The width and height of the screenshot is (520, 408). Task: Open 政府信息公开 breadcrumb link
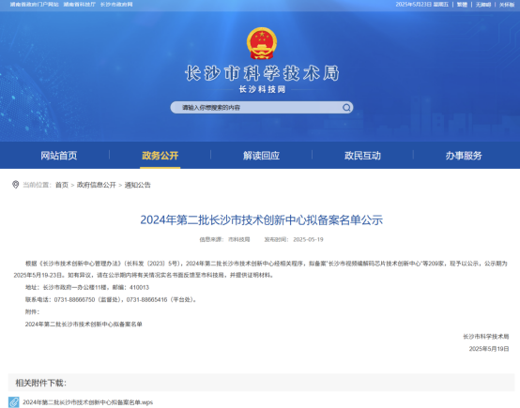click(x=97, y=185)
